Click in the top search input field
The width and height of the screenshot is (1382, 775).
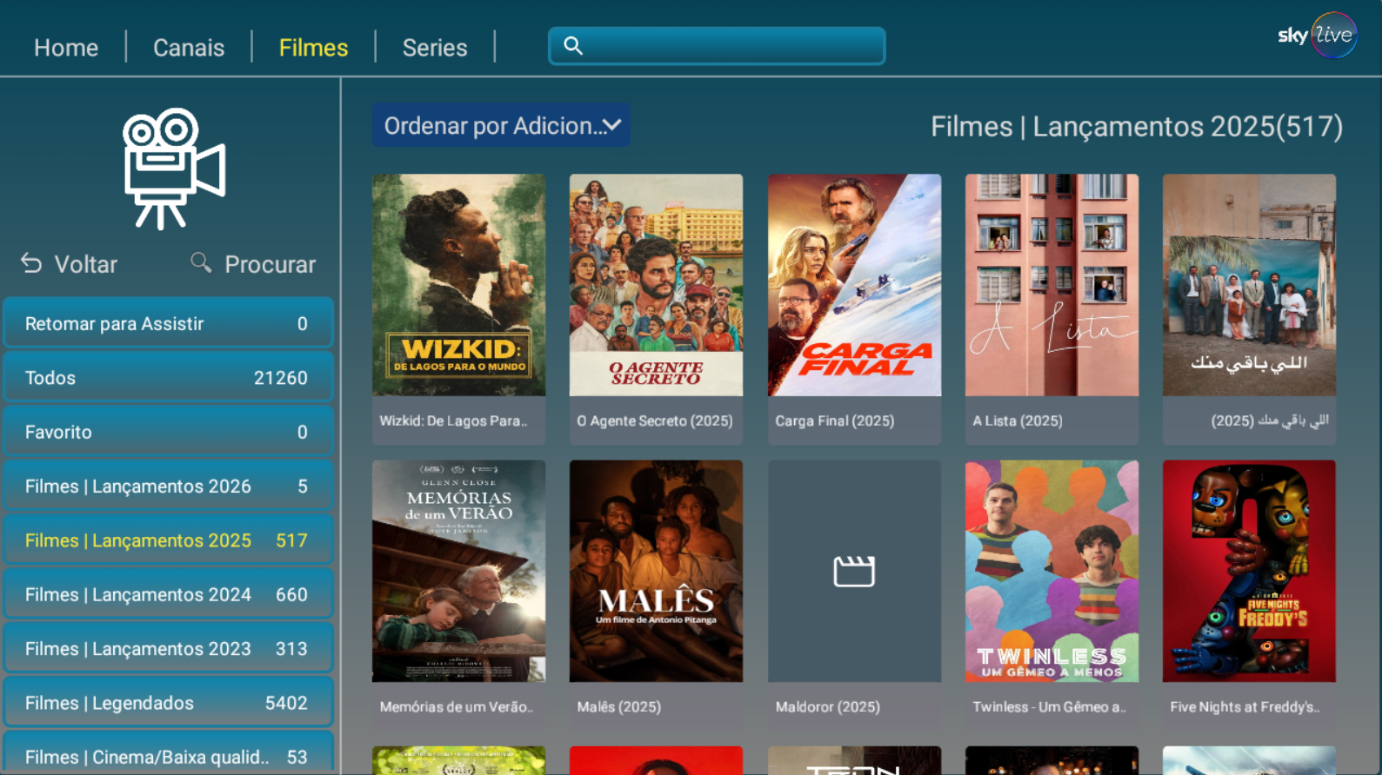717,46
